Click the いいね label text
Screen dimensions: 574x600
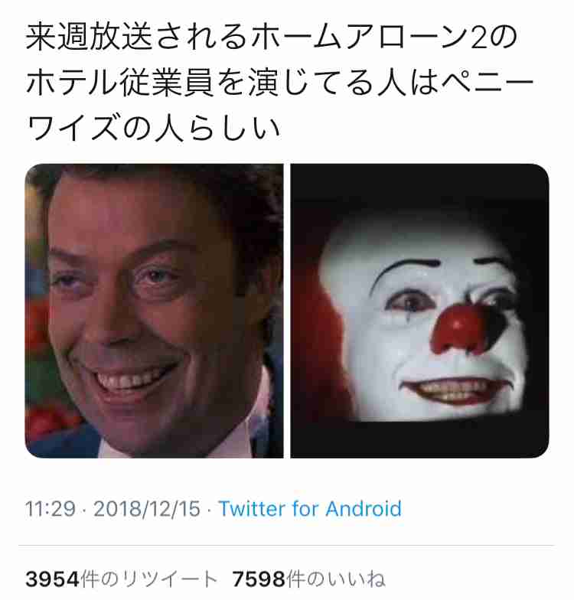click(355, 579)
